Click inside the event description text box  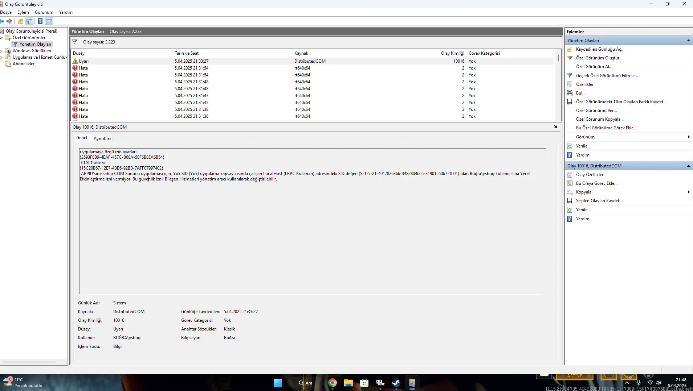(312, 221)
